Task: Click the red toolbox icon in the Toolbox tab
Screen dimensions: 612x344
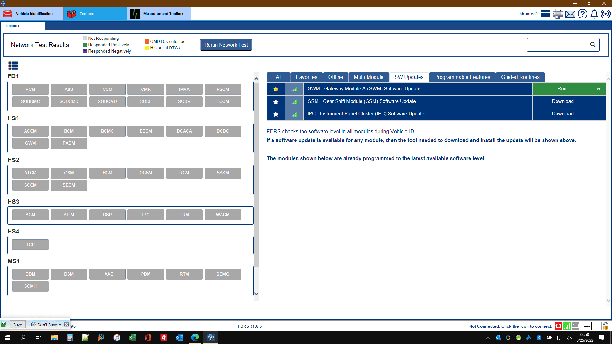Action: click(x=71, y=14)
